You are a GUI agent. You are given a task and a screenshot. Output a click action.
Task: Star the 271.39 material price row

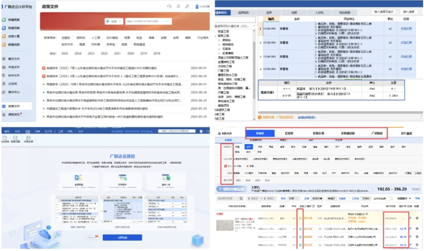coord(417,218)
